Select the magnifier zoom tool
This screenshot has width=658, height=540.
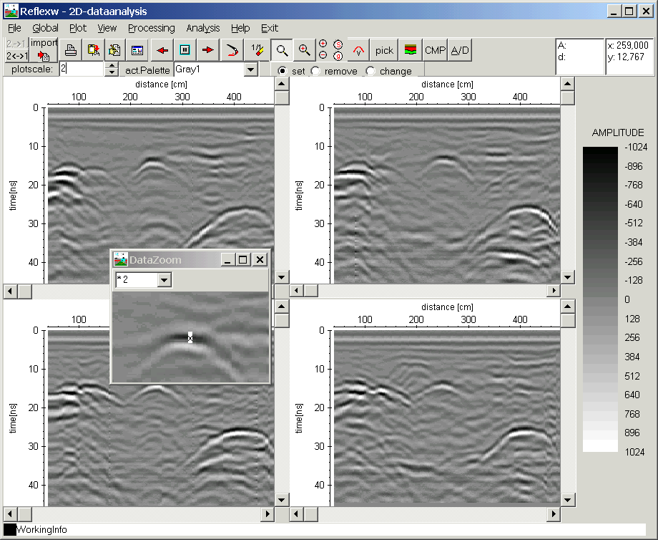[283, 50]
